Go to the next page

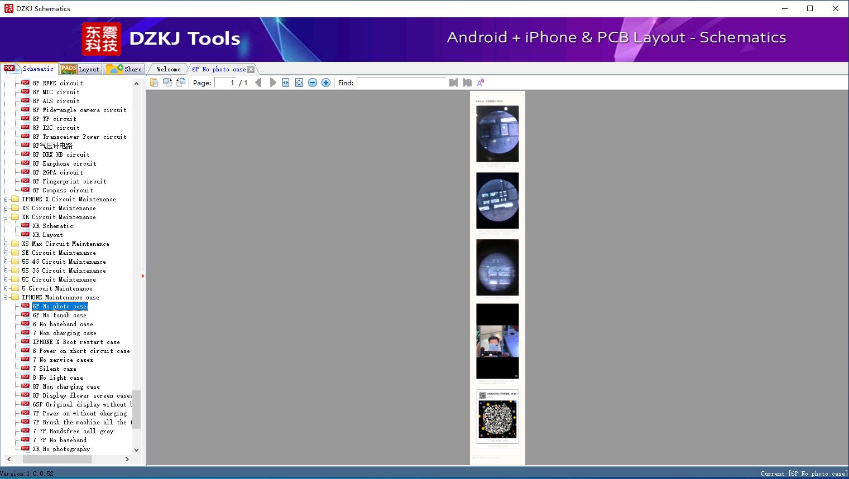click(x=272, y=83)
